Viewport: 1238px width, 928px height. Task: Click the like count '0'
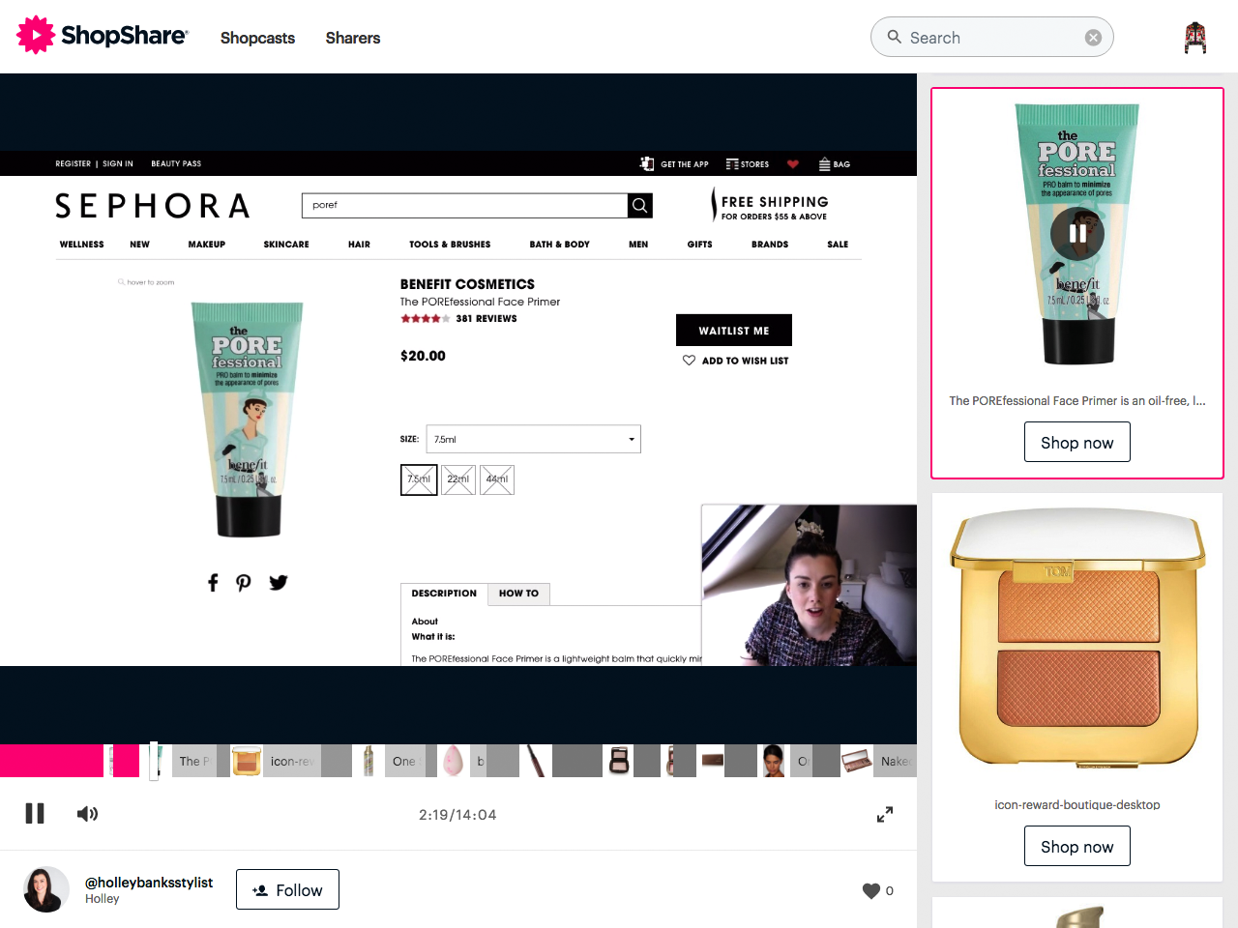[890, 890]
